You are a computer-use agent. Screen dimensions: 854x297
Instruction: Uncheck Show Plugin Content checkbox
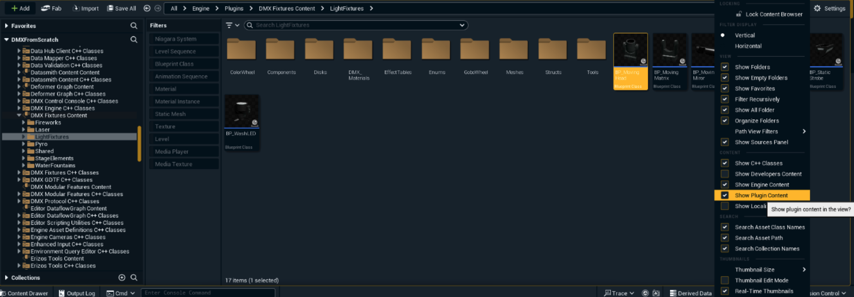(x=725, y=196)
